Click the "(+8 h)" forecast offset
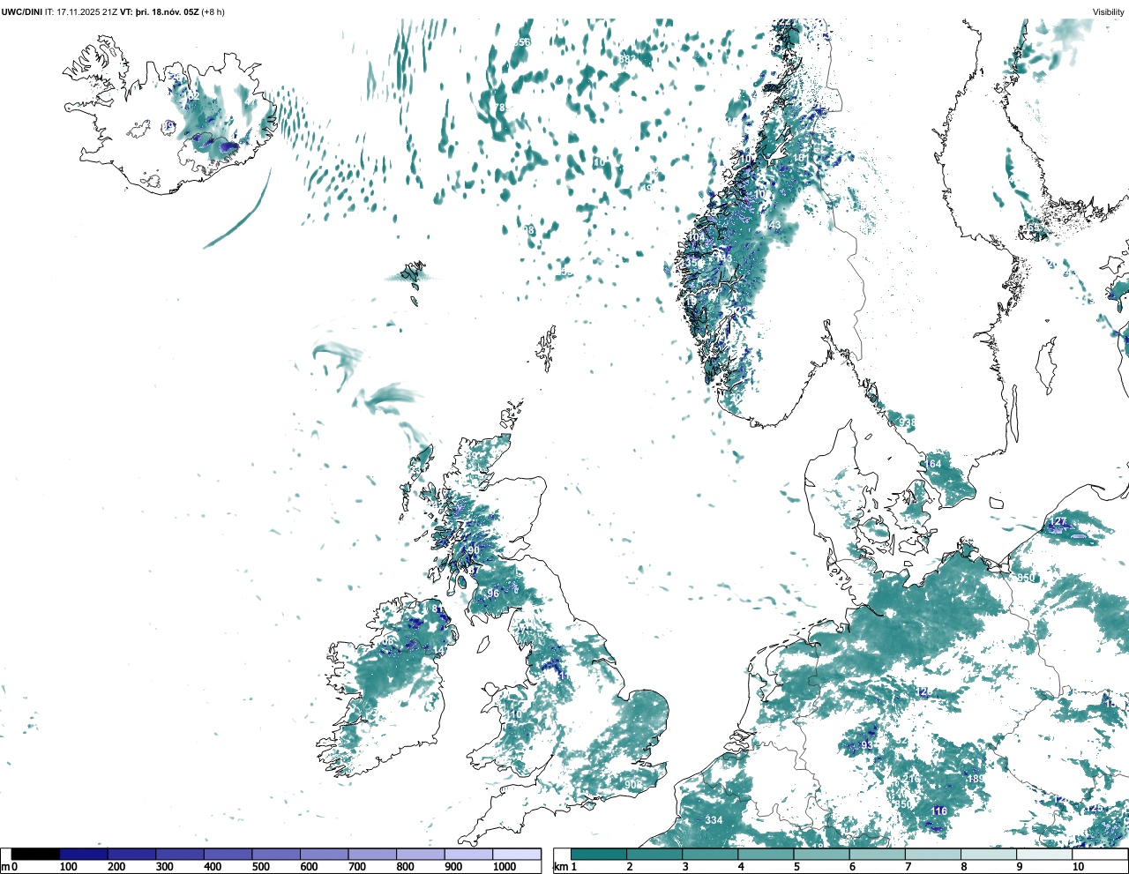Viewport: 1129px width, 874px height. coord(213,11)
